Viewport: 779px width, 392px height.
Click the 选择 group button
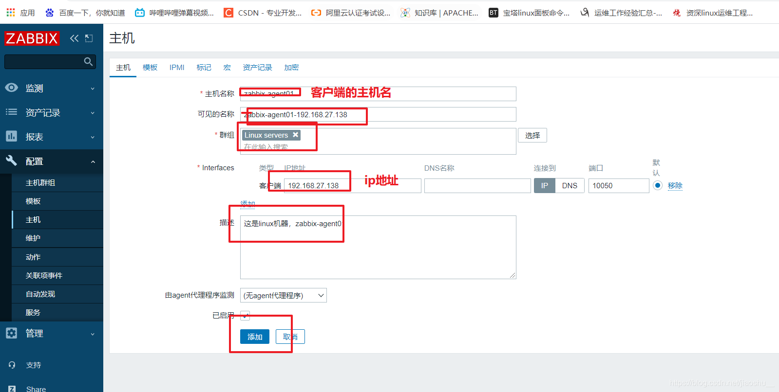[532, 135]
